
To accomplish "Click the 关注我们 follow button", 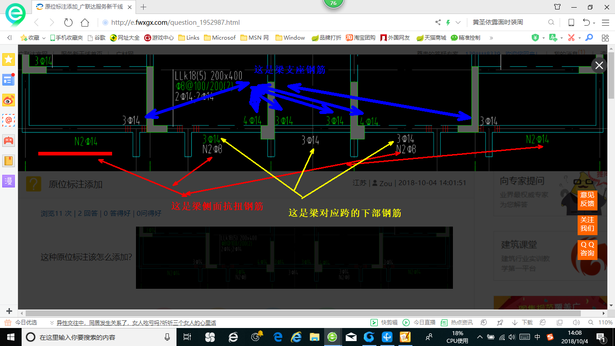I will (587, 224).
